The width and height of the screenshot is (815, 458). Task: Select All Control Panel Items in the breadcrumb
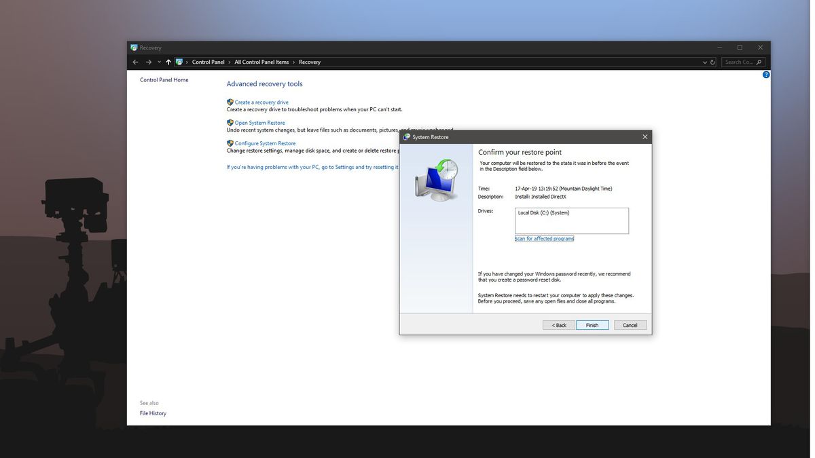click(x=261, y=62)
